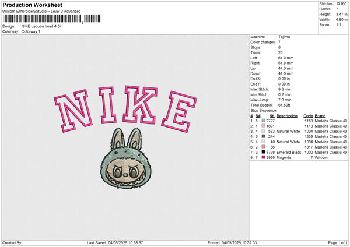Click the "Down:" measurement label
This screenshot has height=247, width=350.
[x=256, y=73]
